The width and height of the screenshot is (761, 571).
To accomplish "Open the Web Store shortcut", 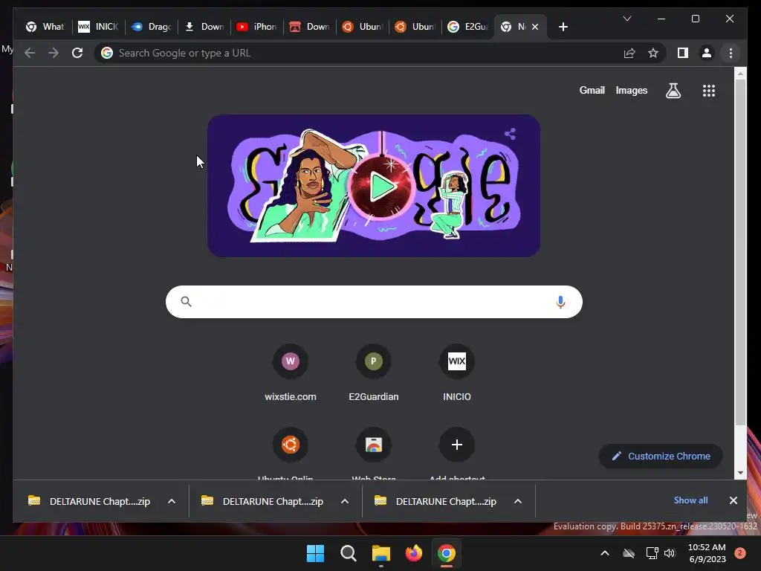I will pyautogui.click(x=373, y=453).
